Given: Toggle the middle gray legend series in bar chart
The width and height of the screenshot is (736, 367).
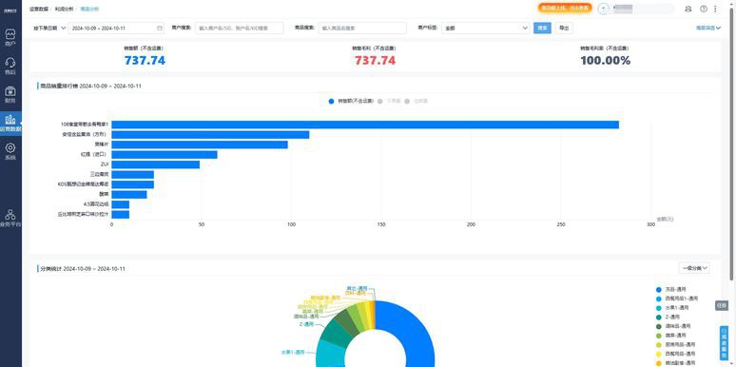Looking at the screenshot, I should 389,101.
